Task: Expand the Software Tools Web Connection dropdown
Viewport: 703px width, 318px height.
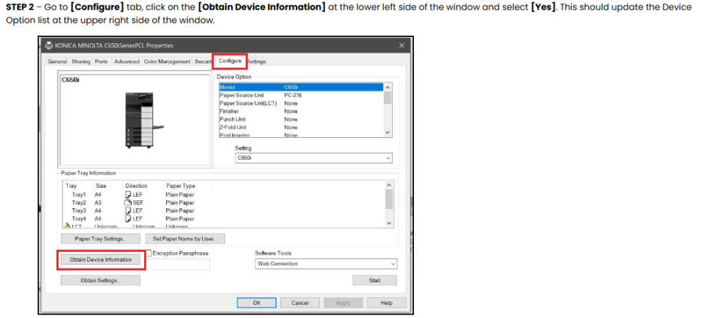Action: [x=326, y=264]
